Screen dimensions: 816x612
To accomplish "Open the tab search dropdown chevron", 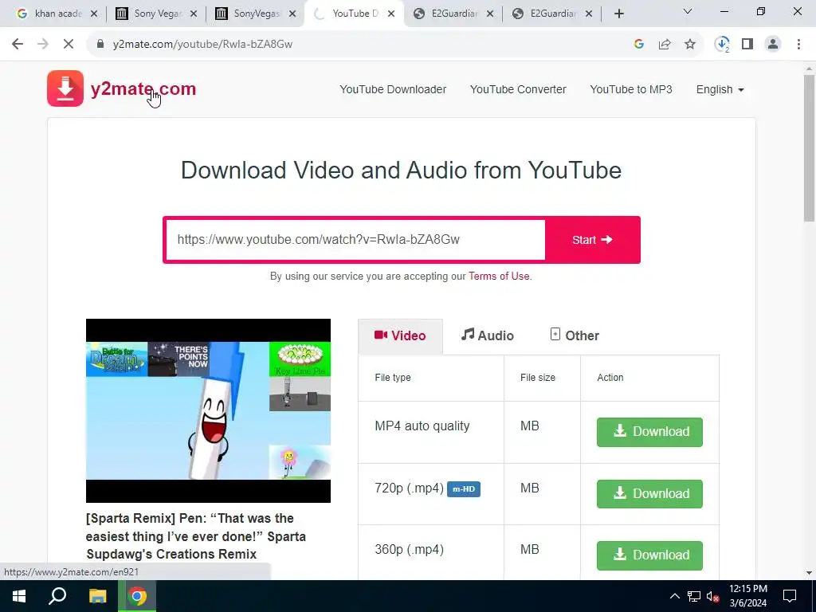I will (x=687, y=11).
